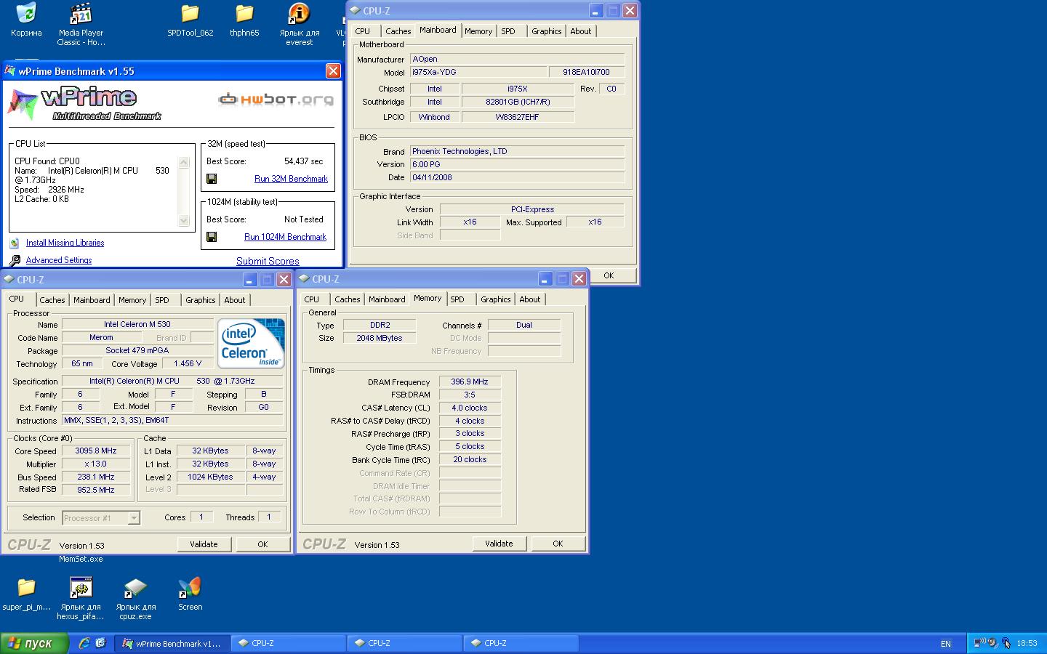Image resolution: width=1047 pixels, height=654 pixels.
Task: Click the CPU List scrollbar down arrow
Action: tap(184, 221)
